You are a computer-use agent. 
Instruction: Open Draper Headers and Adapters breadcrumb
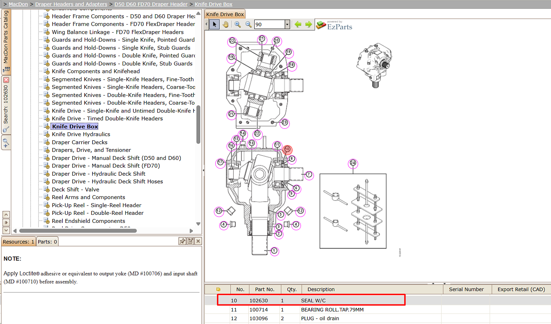[x=71, y=4]
